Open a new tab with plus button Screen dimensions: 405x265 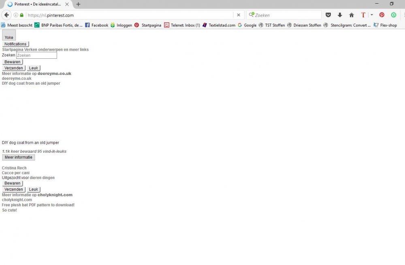78,4
